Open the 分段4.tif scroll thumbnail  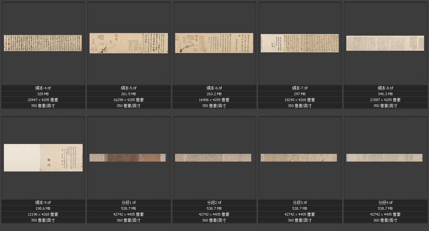click(x=384, y=157)
